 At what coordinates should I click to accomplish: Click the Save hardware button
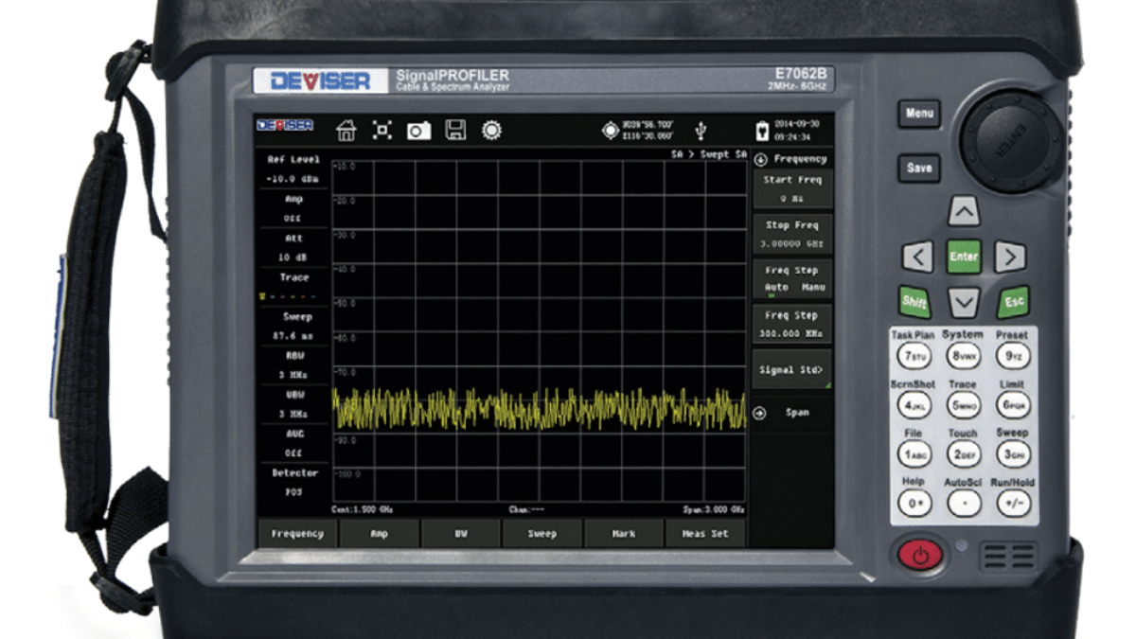918,169
